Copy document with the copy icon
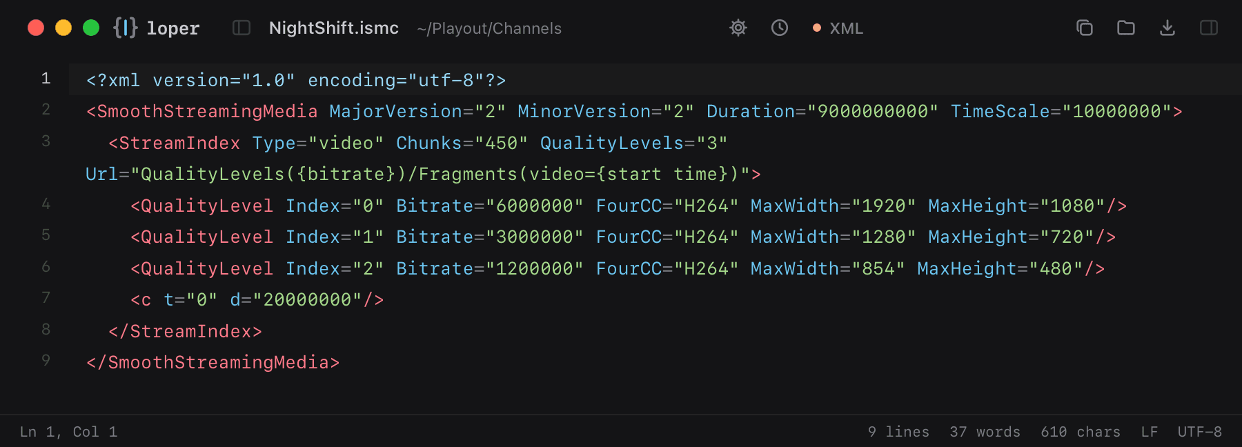 [x=1085, y=28]
